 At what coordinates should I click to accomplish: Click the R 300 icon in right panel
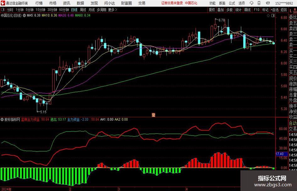[x=295, y=11]
